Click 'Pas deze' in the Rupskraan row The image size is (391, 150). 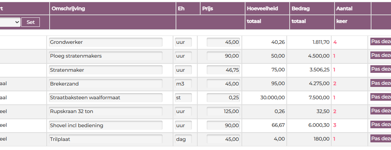[381, 111]
